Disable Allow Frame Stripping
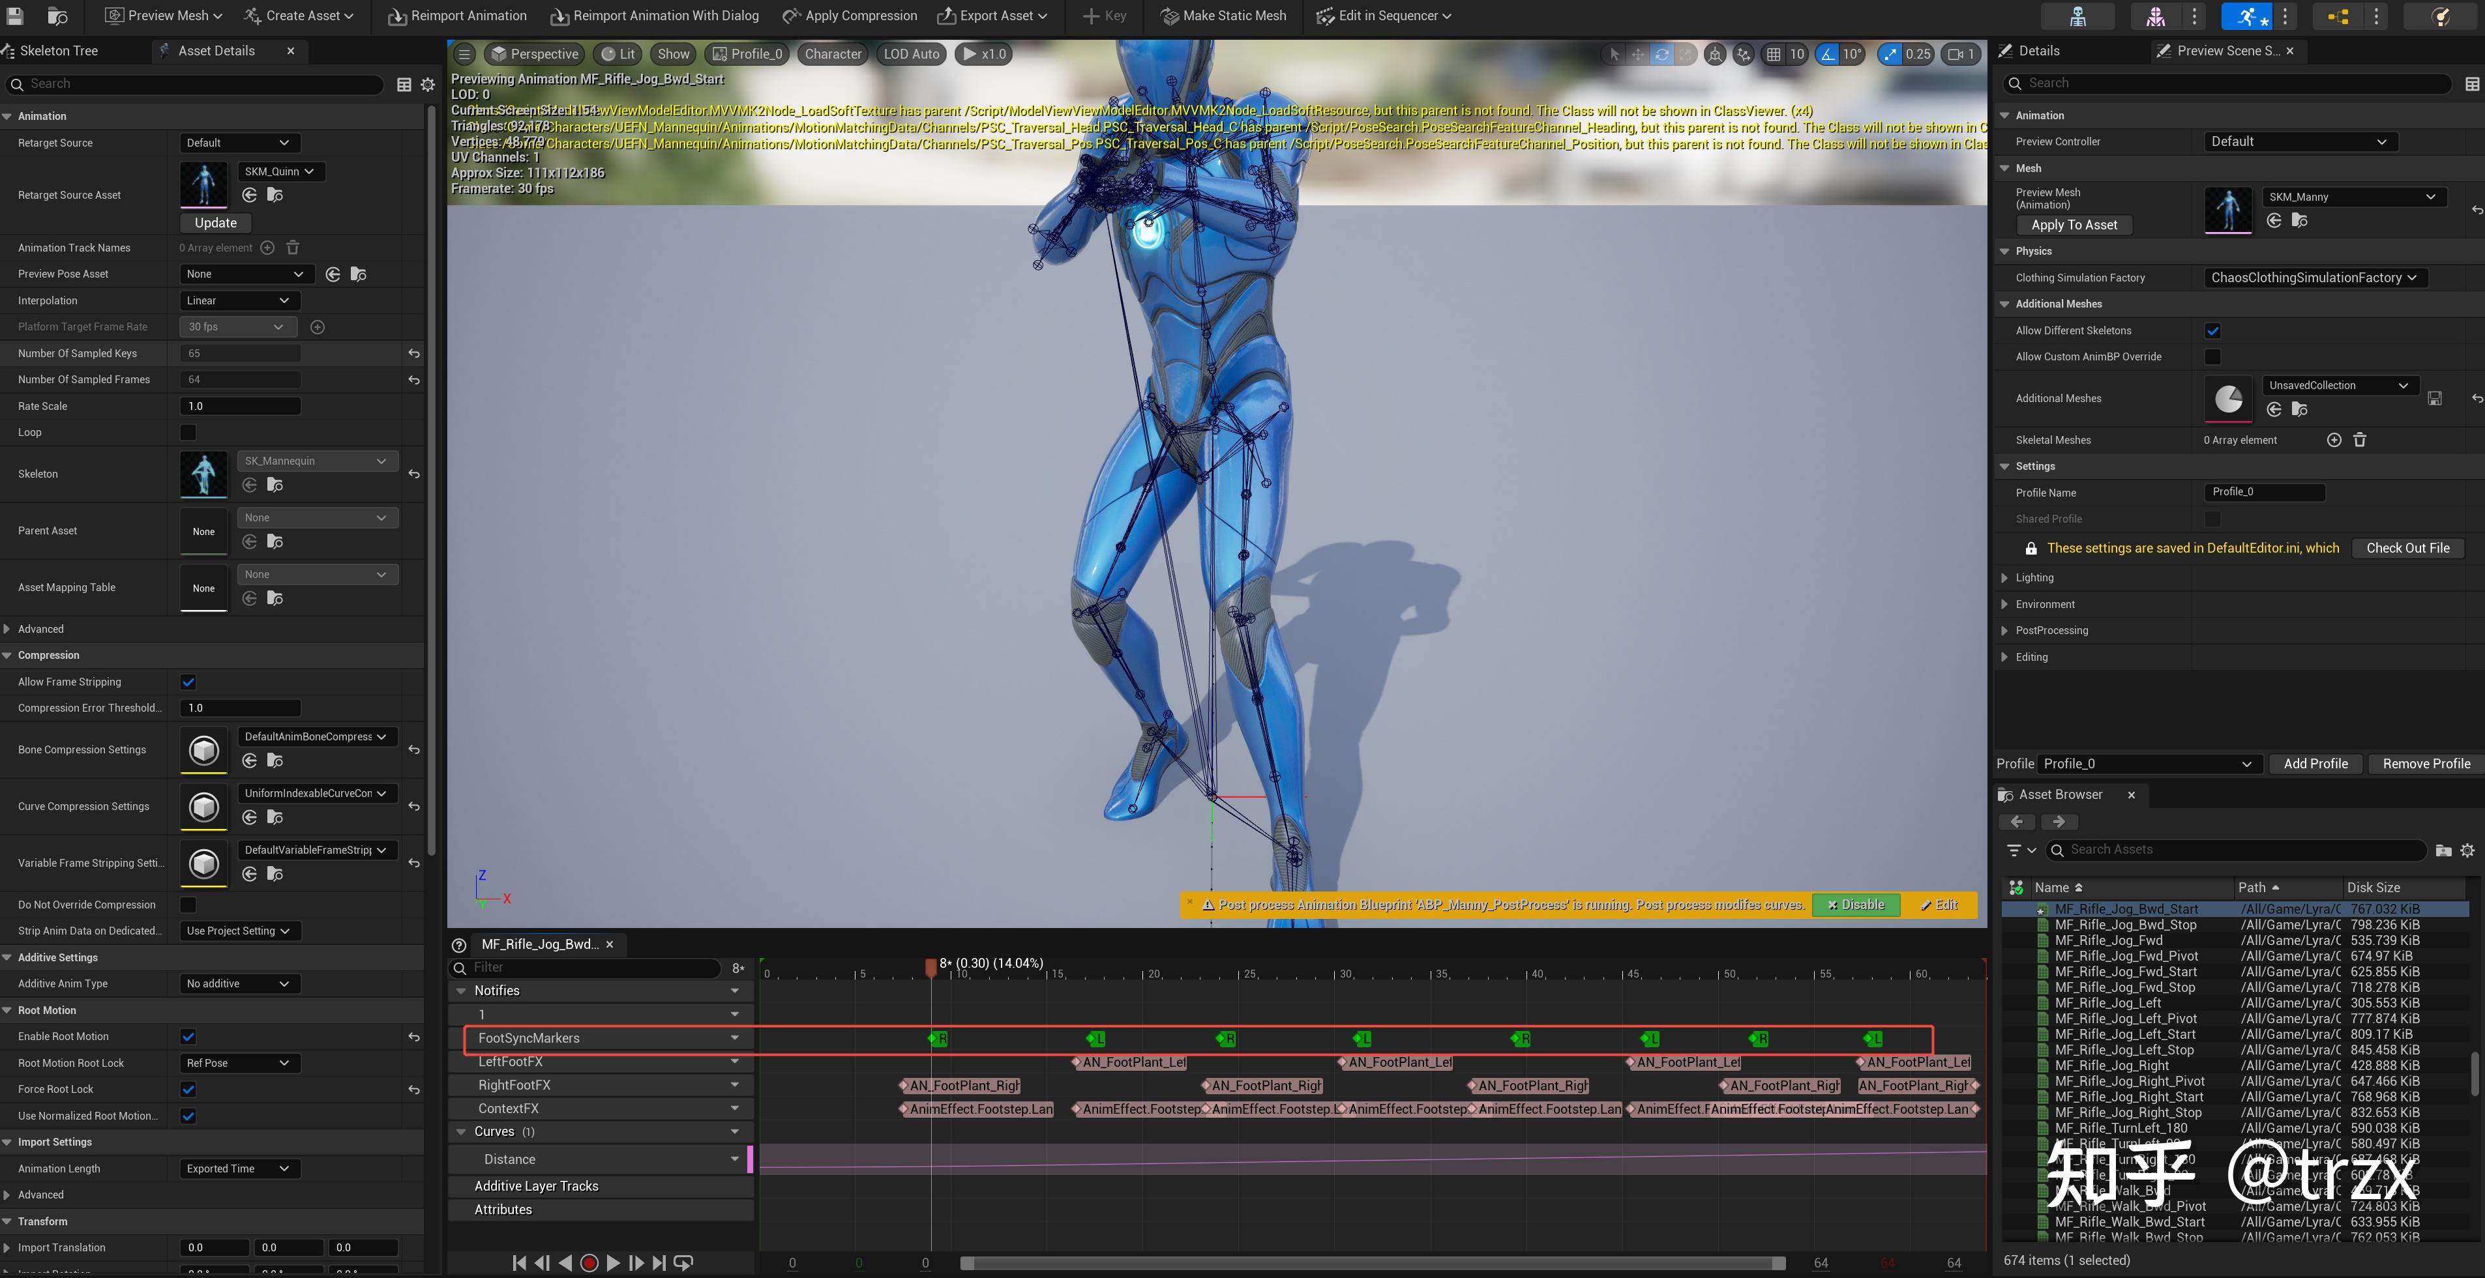The width and height of the screenshot is (2485, 1278). point(187,682)
